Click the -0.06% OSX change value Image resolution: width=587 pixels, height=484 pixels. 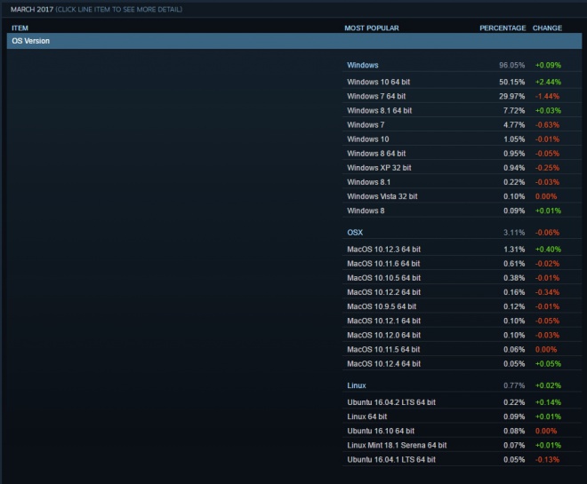547,233
